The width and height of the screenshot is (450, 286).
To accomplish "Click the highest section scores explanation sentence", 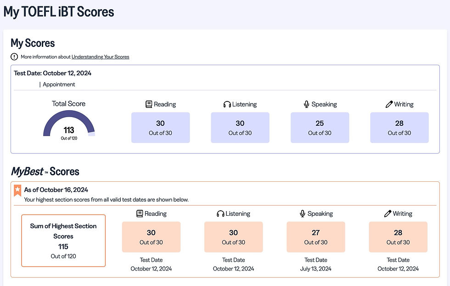I will click(x=107, y=200).
